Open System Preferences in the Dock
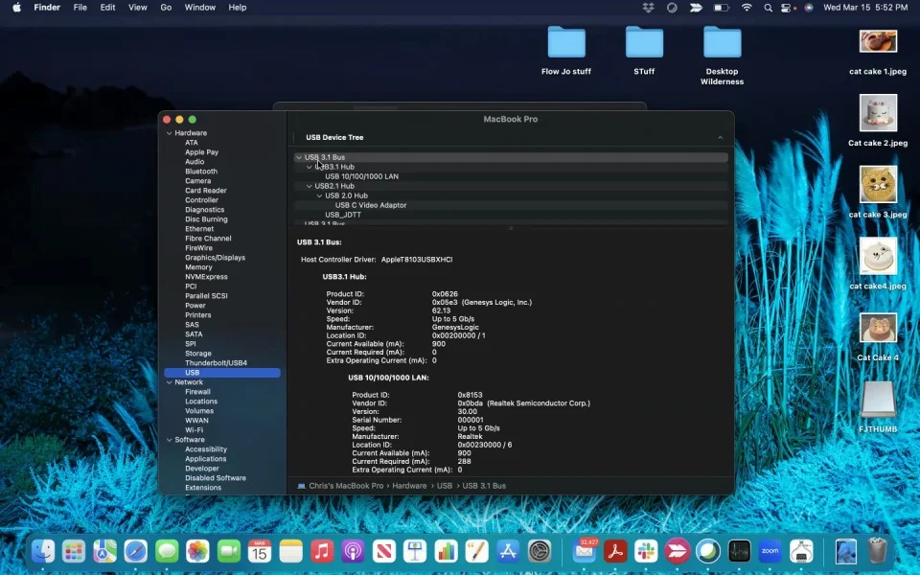This screenshot has width=920, height=575. coord(539,551)
